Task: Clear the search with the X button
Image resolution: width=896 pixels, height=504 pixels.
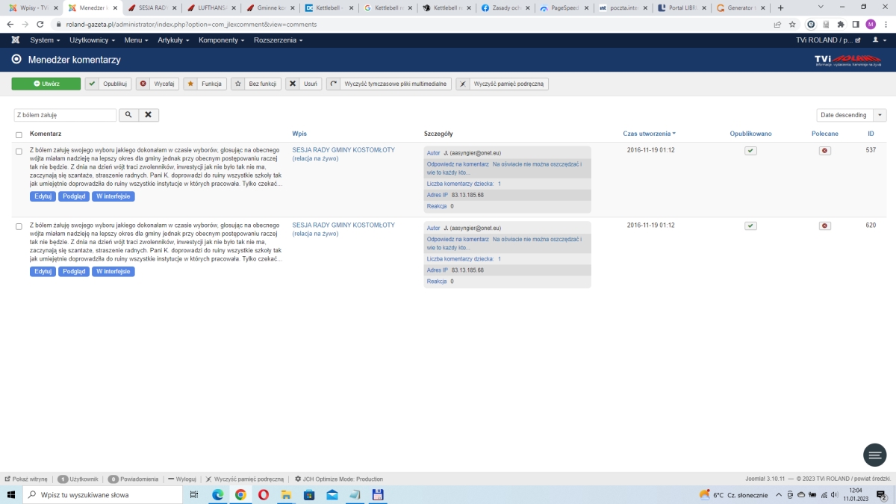Action: 149,115
